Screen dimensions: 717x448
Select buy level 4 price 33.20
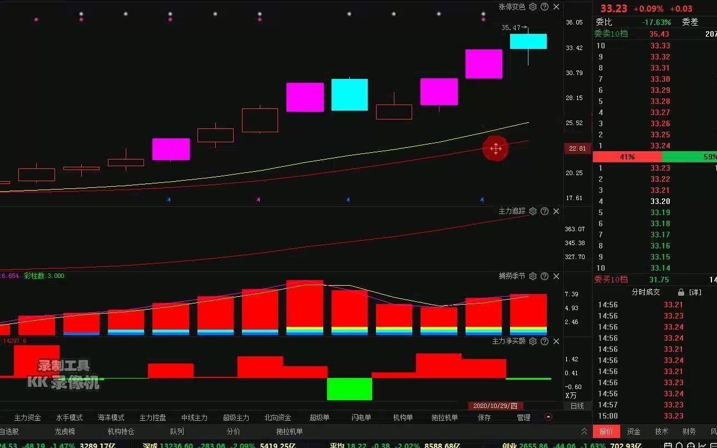pos(660,201)
